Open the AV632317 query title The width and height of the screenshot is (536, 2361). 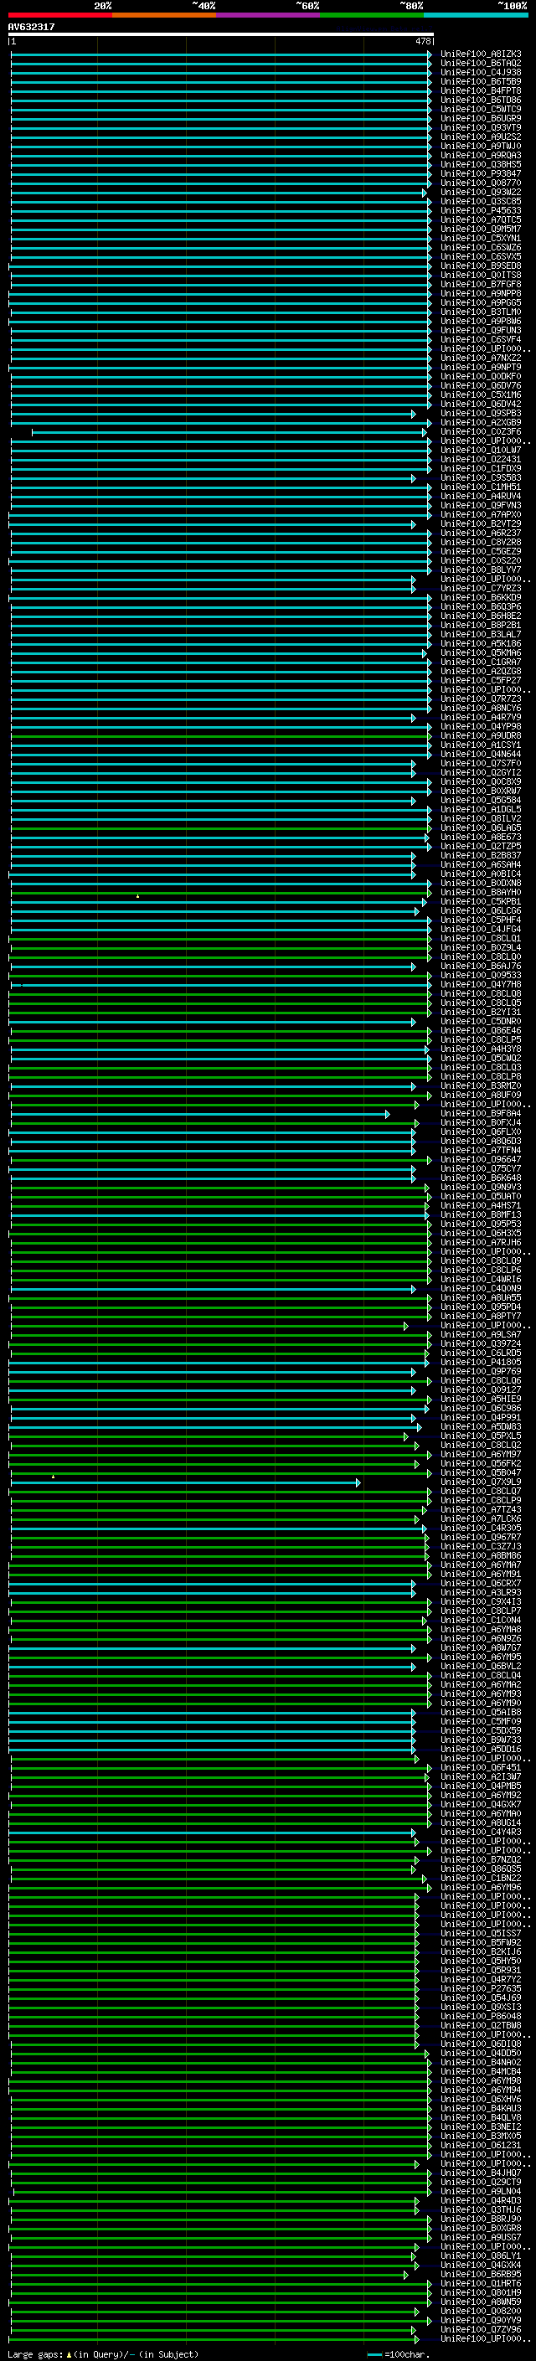click(31, 27)
